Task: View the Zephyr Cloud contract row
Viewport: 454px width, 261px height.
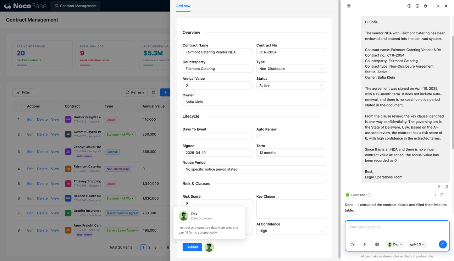Action: coord(55,152)
